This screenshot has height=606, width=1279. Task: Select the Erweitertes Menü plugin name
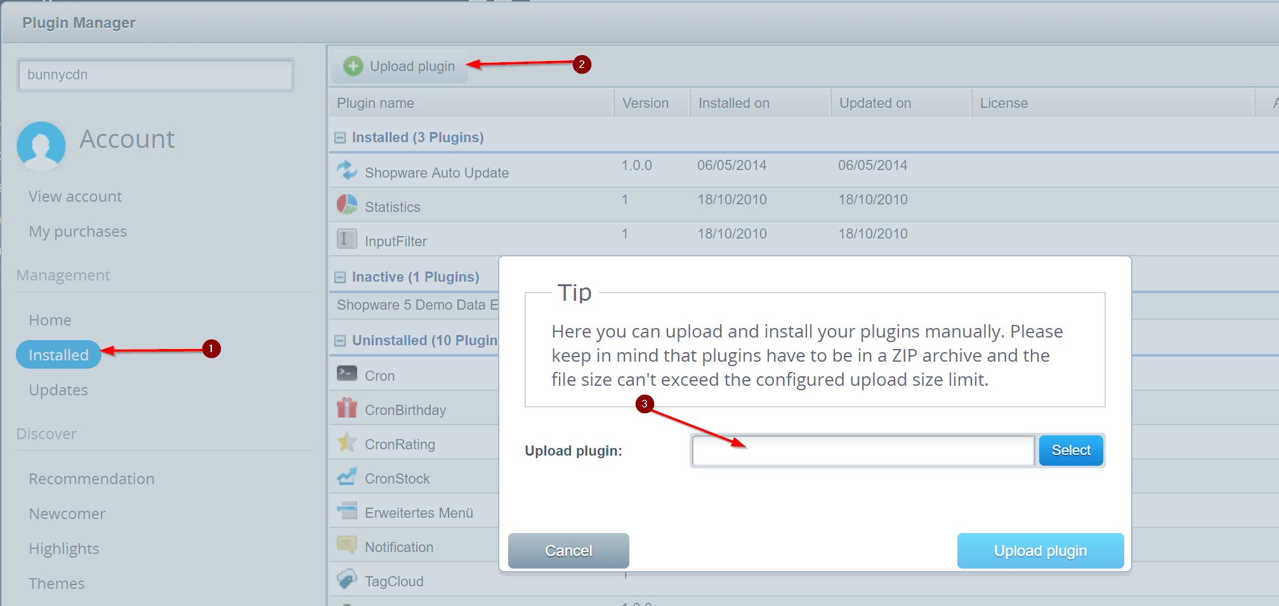419,513
